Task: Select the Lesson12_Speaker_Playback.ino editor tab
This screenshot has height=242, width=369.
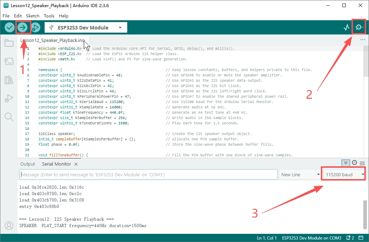Action: pos(52,41)
